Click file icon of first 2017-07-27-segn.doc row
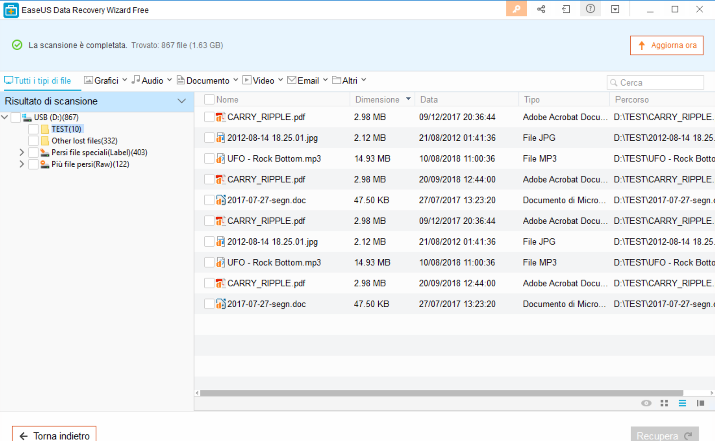This screenshot has height=441, width=715. 221,200
